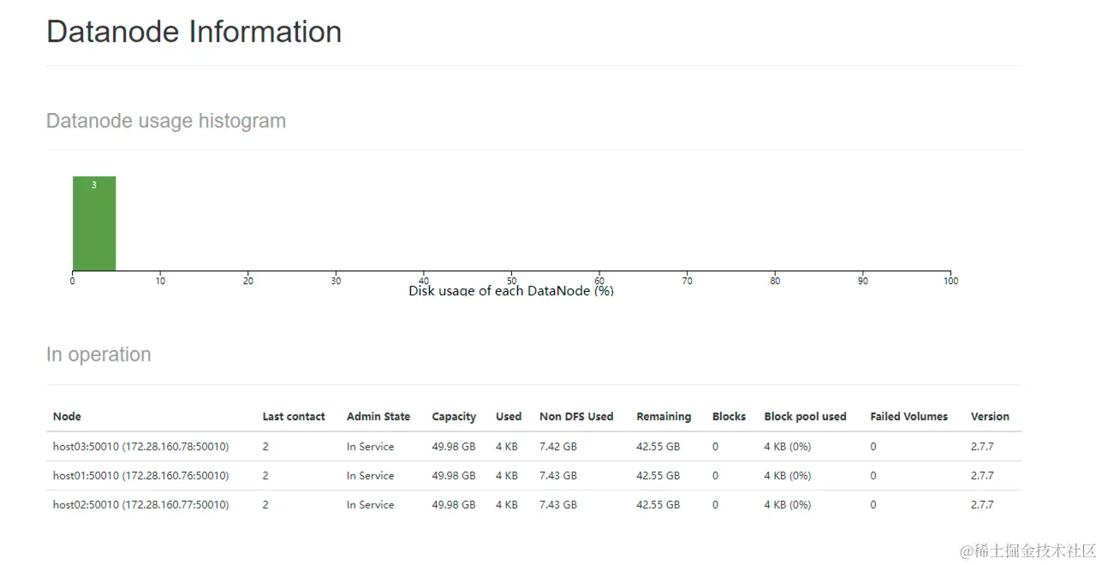The height and width of the screenshot is (565, 1102).
Task: Click the Used column header
Action: 509,417
